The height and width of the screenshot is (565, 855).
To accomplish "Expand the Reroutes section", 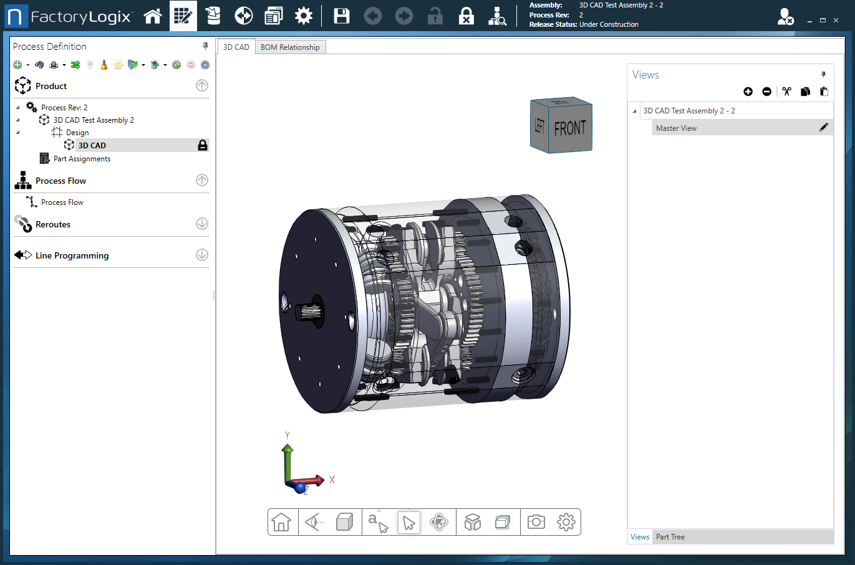I will pyautogui.click(x=202, y=224).
